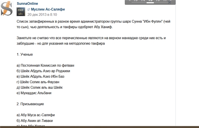The image size is (199, 128).
Task: Click the line 'е) Мухаддис Альбани'
Action: pyautogui.click(x=34, y=93)
